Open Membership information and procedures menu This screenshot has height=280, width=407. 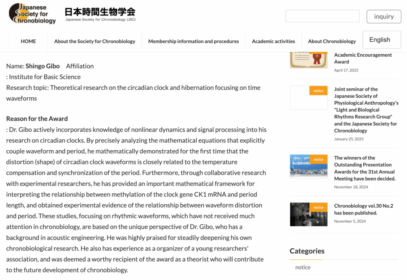193,41
